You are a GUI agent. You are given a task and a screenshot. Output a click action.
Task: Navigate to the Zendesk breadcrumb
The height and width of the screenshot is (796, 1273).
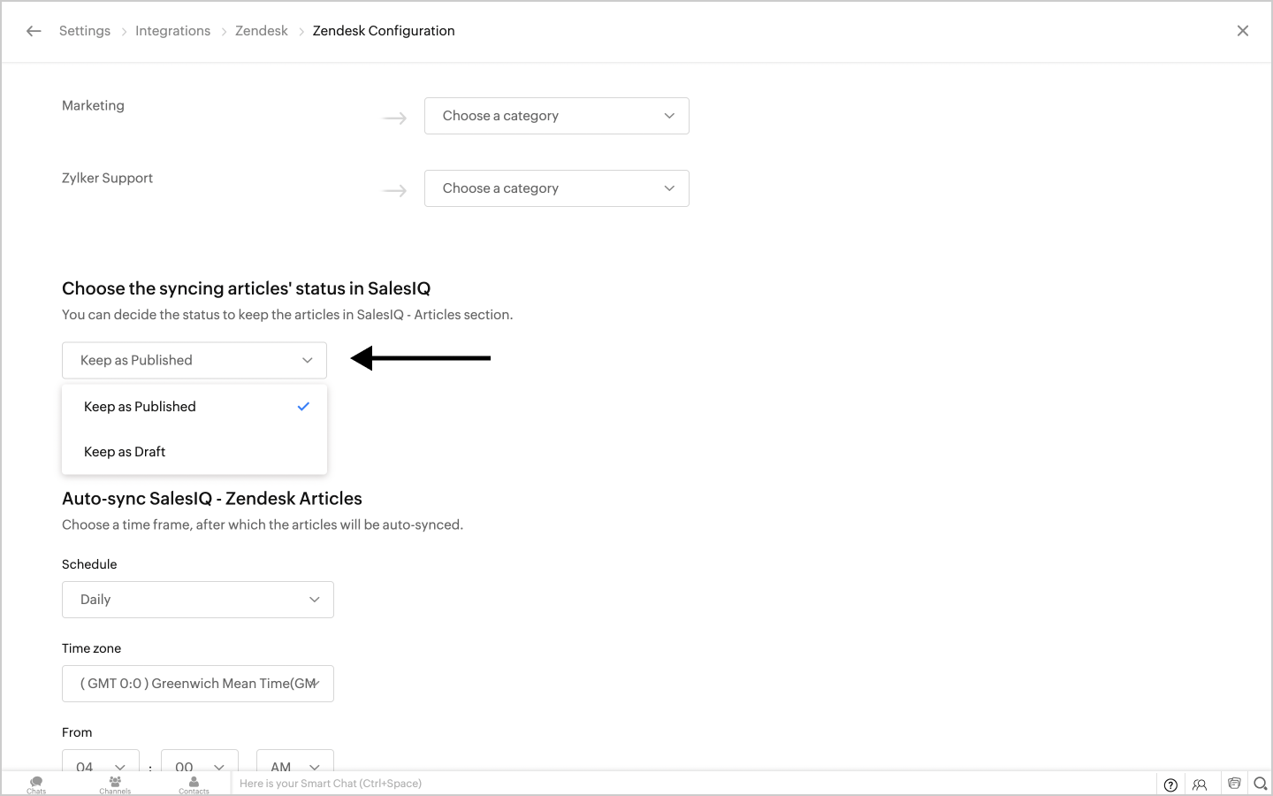pyautogui.click(x=262, y=31)
